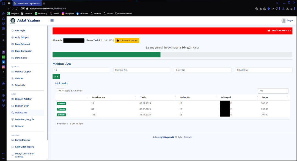Image resolution: width=297 pixels, height=161 pixels.
Task: Sort table by Makbuz No column
Action: [x=98, y=98]
